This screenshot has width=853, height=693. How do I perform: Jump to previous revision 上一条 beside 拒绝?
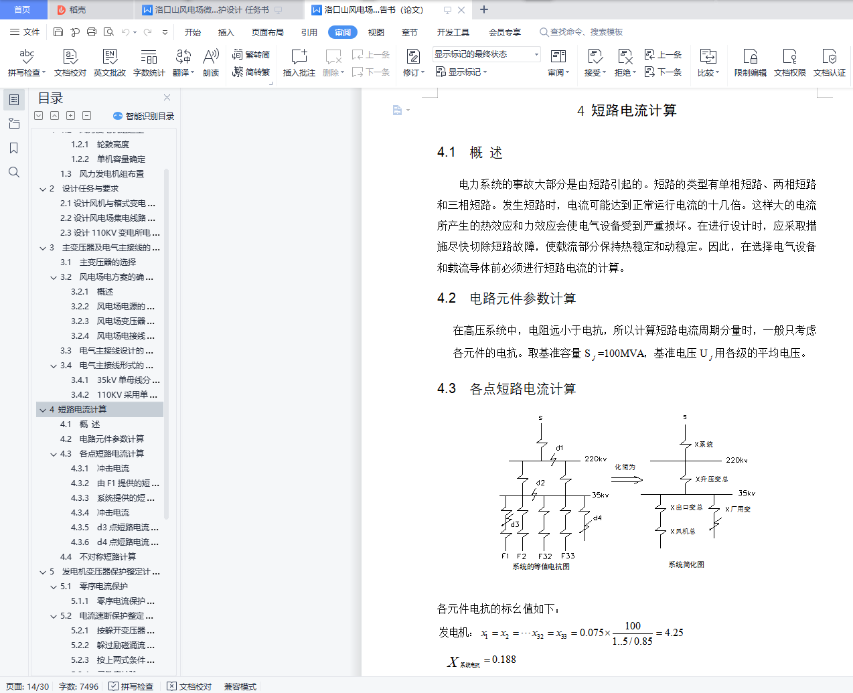click(664, 54)
